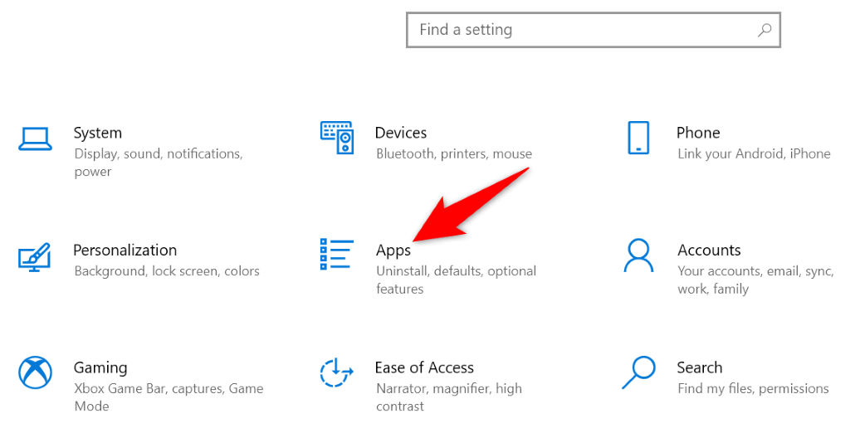Focus the Find a setting field
This screenshot has width=850, height=428.
(x=581, y=31)
